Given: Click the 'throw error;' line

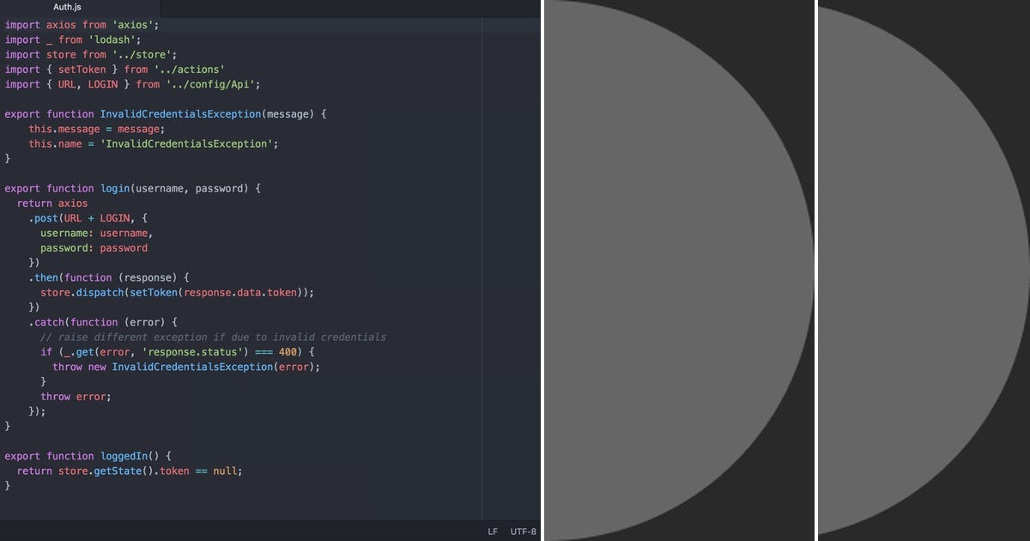Looking at the screenshot, I should (x=76, y=397).
